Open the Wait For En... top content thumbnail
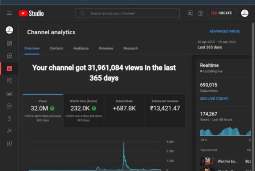The width and height of the screenshot is (255, 171). click(x=207, y=162)
